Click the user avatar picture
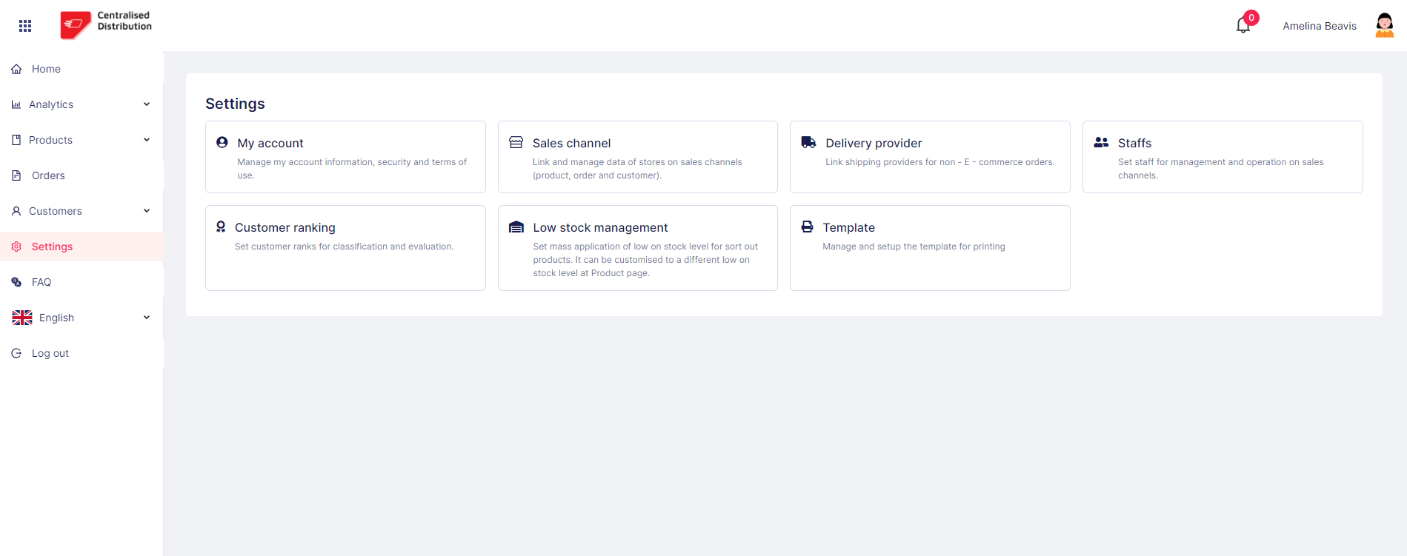The width and height of the screenshot is (1407, 556). pyautogui.click(x=1384, y=26)
